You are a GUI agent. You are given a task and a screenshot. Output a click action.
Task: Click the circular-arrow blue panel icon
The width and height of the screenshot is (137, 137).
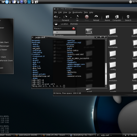click(18, 2)
